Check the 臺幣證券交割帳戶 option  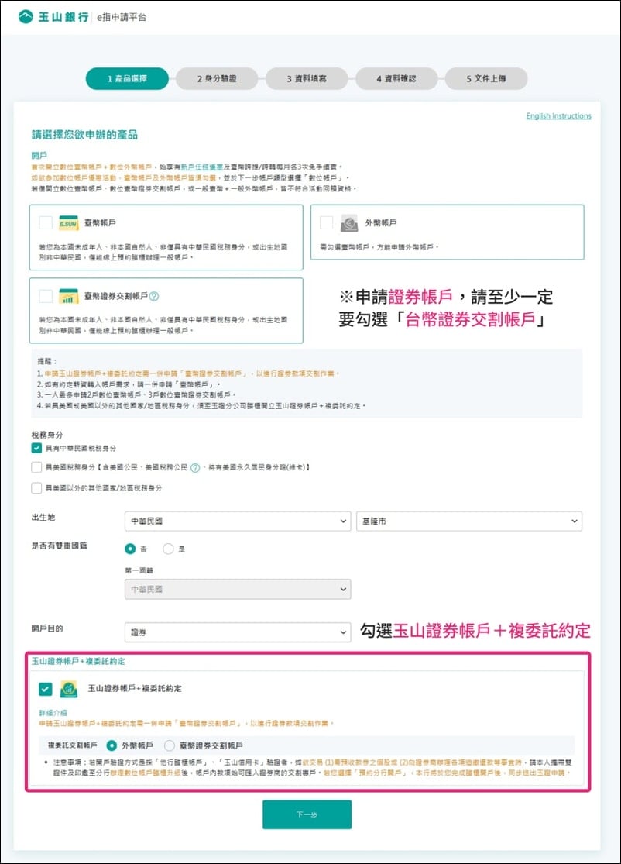click(x=44, y=295)
